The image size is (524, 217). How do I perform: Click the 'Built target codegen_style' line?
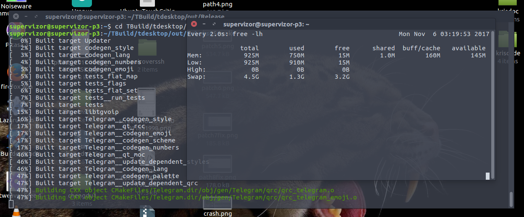(x=71, y=48)
